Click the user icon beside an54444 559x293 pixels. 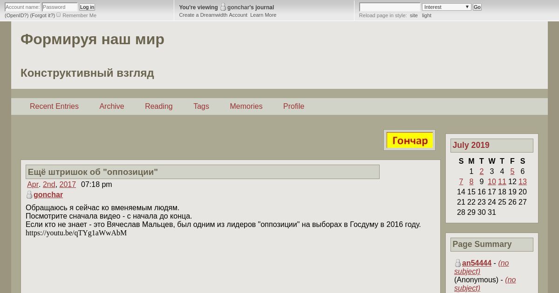coord(458,263)
